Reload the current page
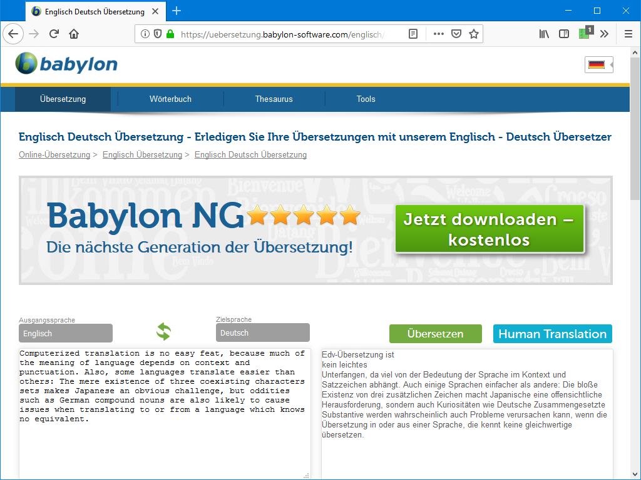The width and height of the screenshot is (641, 480). coord(54,34)
